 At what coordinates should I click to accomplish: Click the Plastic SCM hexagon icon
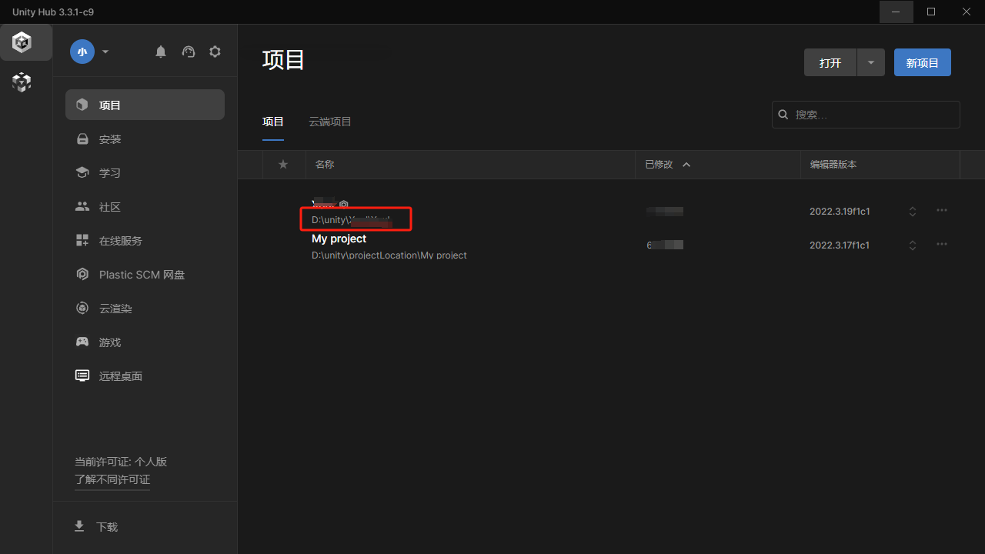pyautogui.click(x=82, y=274)
